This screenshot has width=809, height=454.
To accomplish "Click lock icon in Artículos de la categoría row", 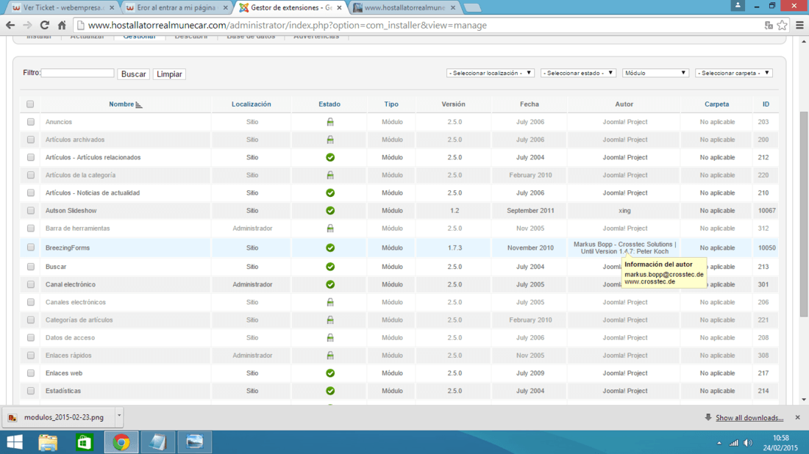I will pyautogui.click(x=330, y=176).
